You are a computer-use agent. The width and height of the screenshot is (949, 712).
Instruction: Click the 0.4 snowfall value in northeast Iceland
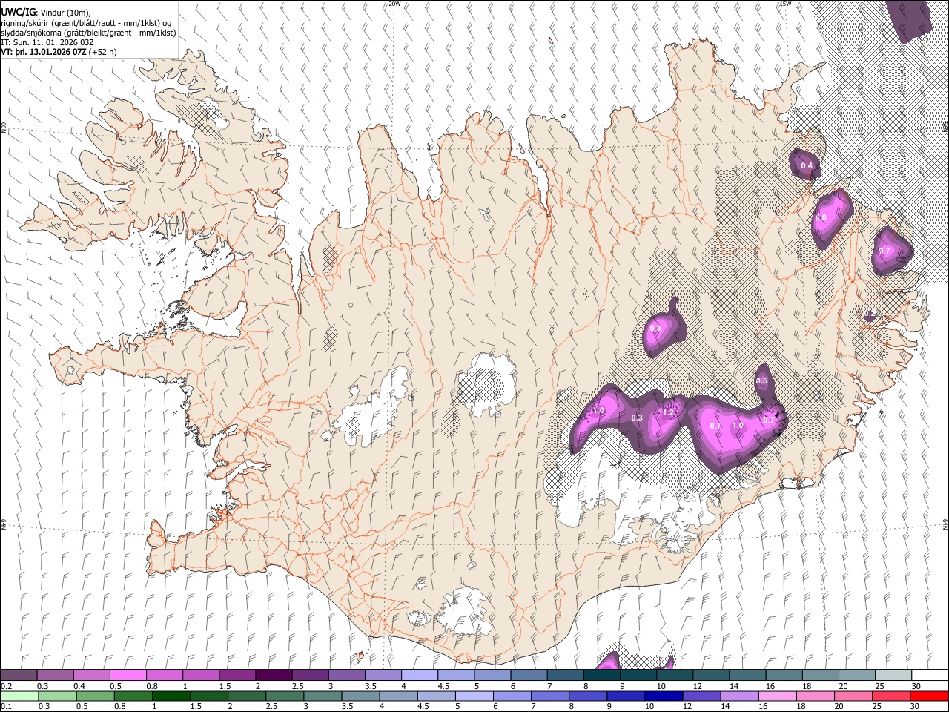[807, 165]
